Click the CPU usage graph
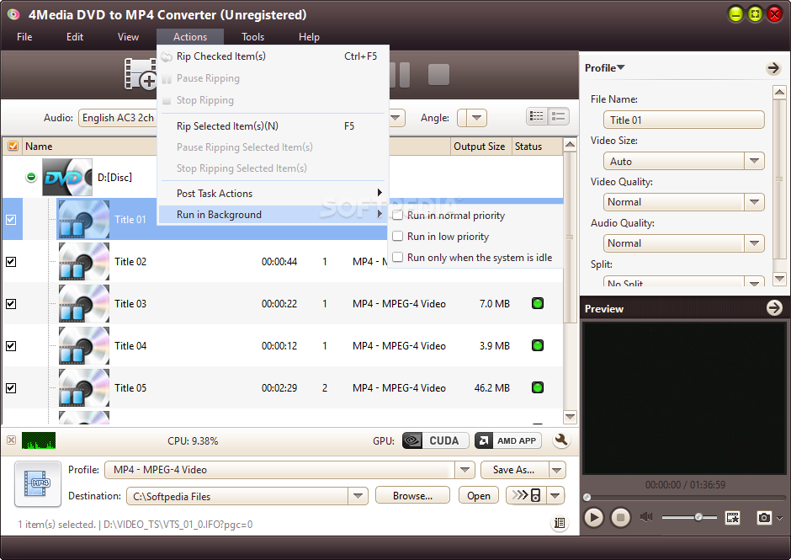 39,440
